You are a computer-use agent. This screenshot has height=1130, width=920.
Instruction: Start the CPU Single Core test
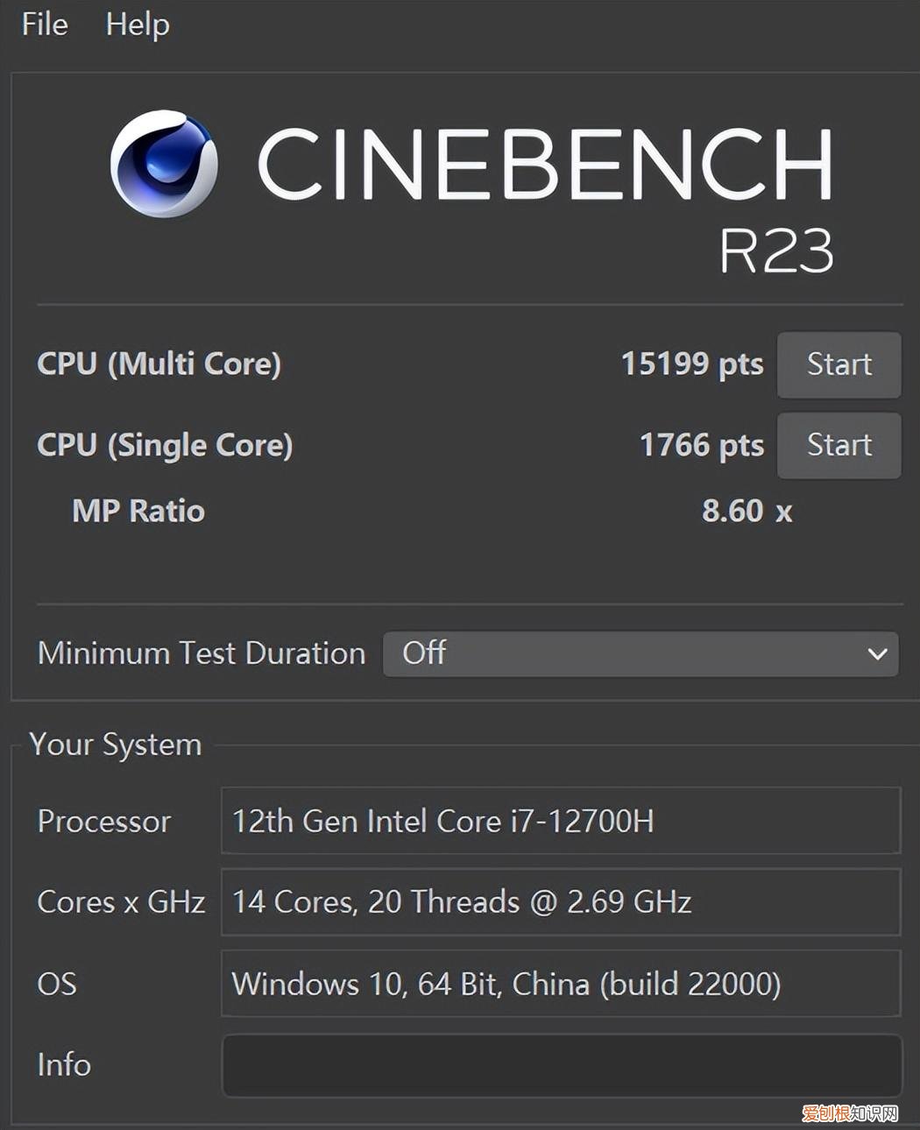(x=839, y=445)
